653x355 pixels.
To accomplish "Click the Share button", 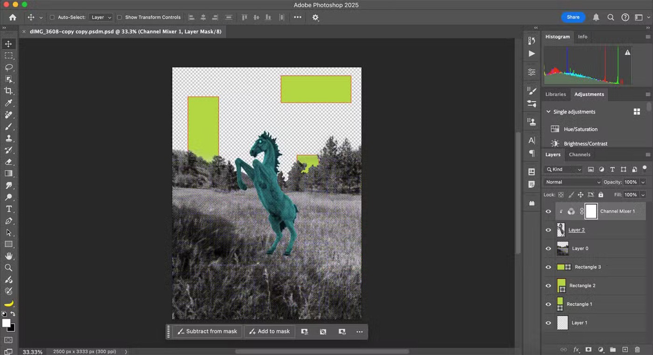I will 573,17.
